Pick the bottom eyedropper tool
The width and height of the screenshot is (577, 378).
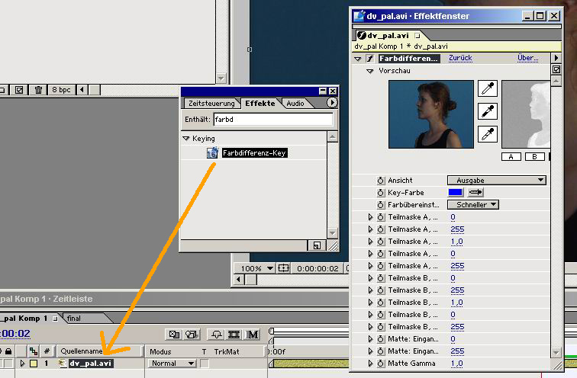coord(487,135)
